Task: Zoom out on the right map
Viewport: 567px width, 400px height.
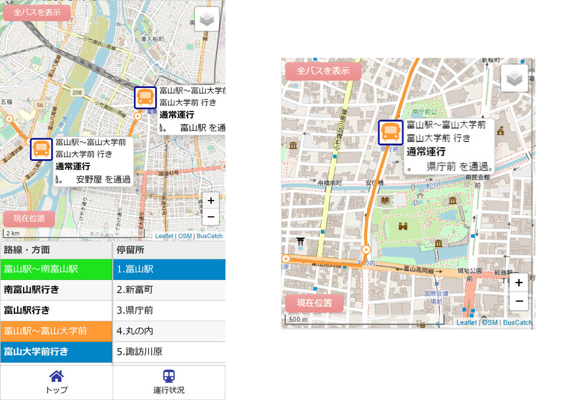Action: tap(518, 301)
